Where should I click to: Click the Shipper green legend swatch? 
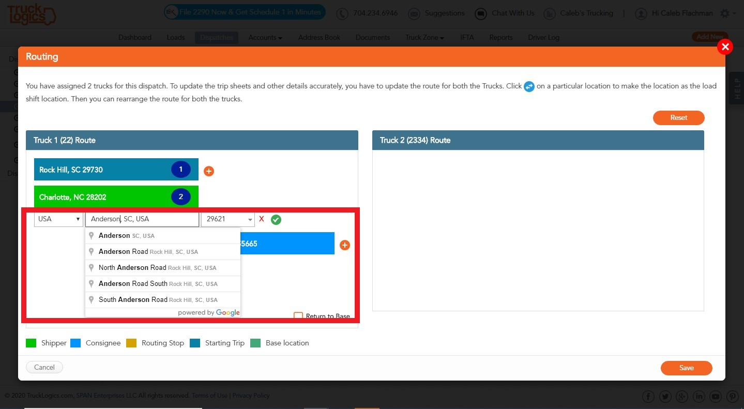(31, 343)
